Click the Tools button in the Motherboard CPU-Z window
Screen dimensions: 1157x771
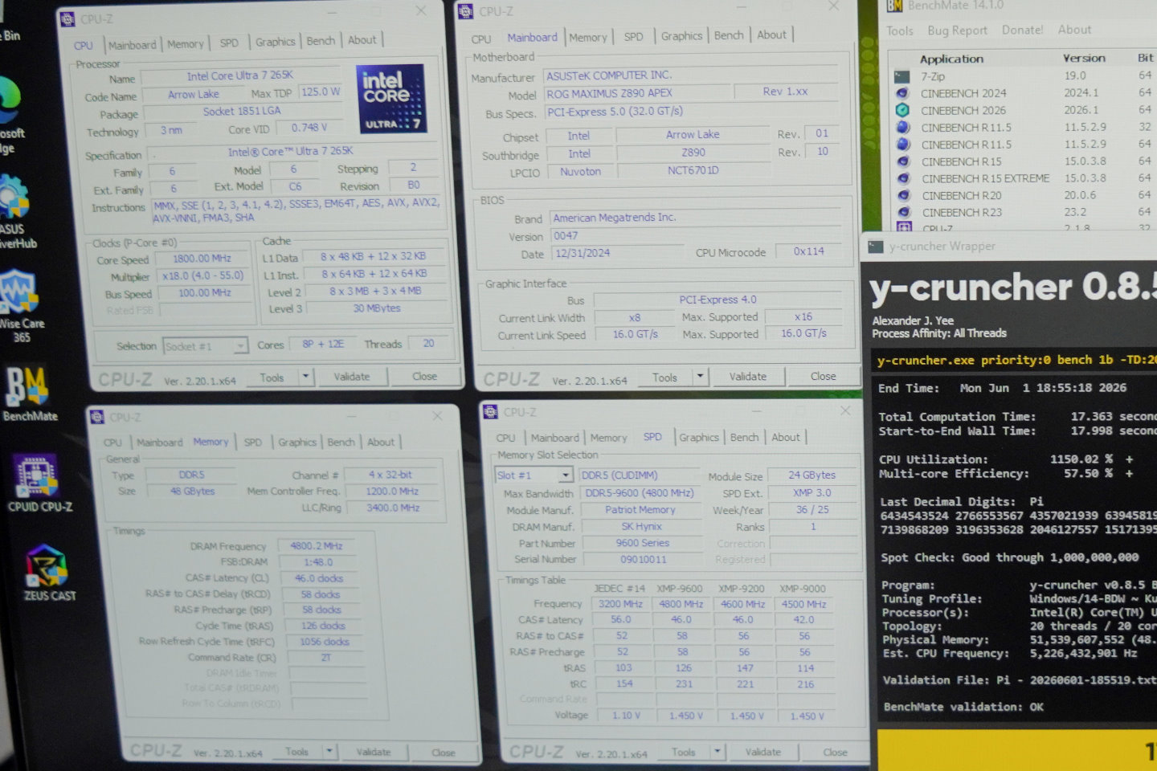click(x=664, y=377)
